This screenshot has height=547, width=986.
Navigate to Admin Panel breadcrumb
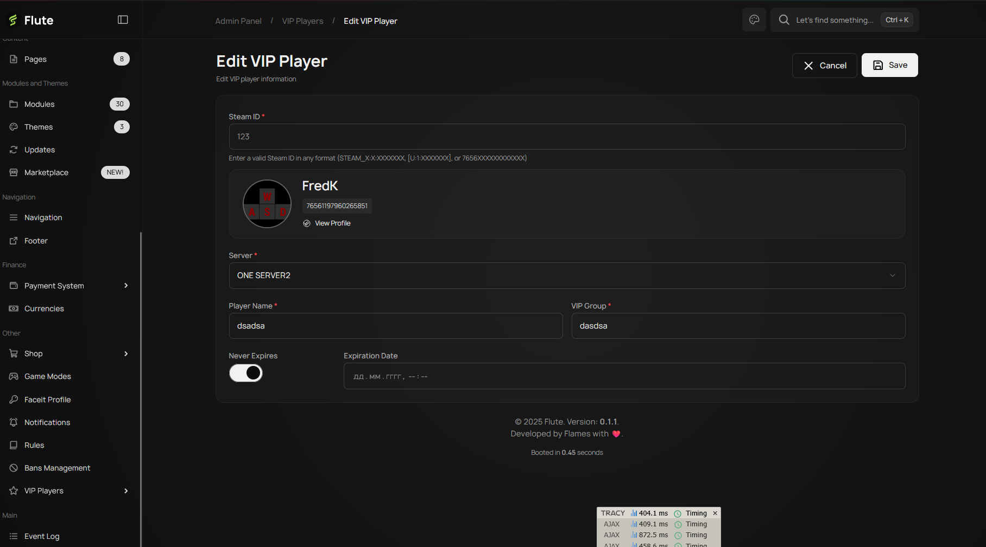coord(238,21)
